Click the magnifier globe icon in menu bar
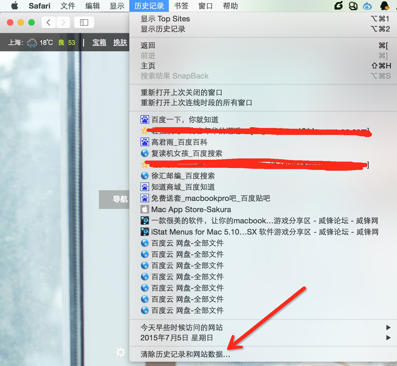This screenshot has width=397, height=366. [353, 6]
